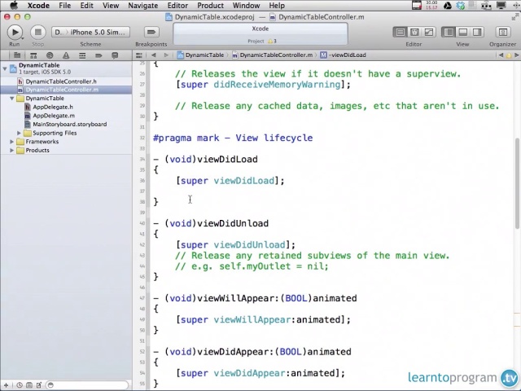Toggle the Debug area visibility

point(462,33)
